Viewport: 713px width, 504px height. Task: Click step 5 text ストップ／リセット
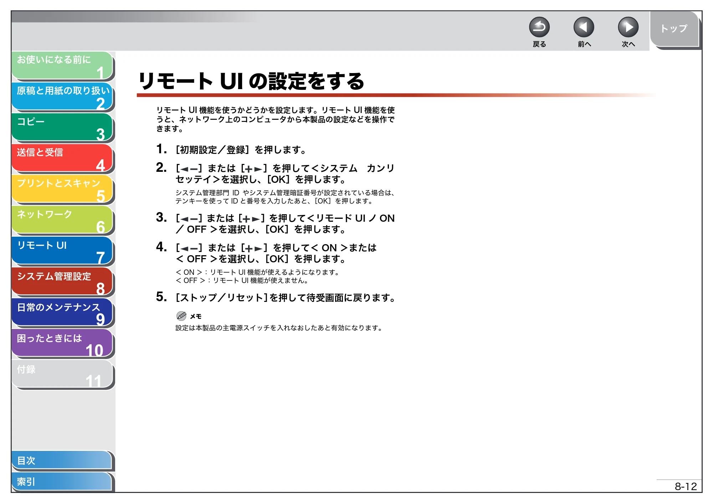[221, 298]
